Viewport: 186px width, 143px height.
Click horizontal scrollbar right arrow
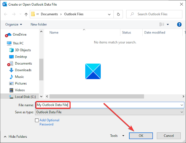pos(183,96)
